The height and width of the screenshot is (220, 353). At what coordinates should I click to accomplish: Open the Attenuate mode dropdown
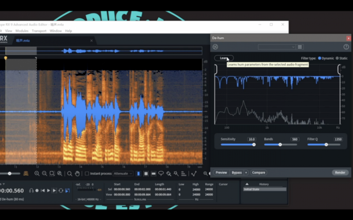123,173
